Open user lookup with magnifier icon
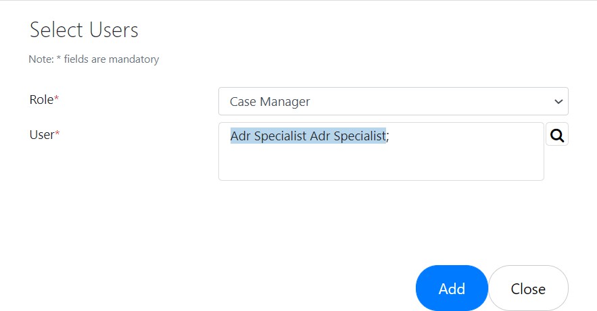This screenshot has height=311, width=597. [x=557, y=134]
